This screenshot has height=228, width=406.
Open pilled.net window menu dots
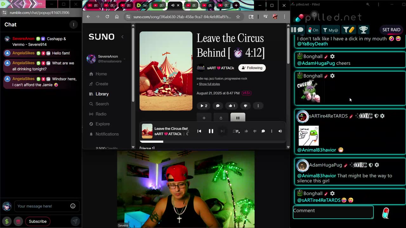[378, 4]
